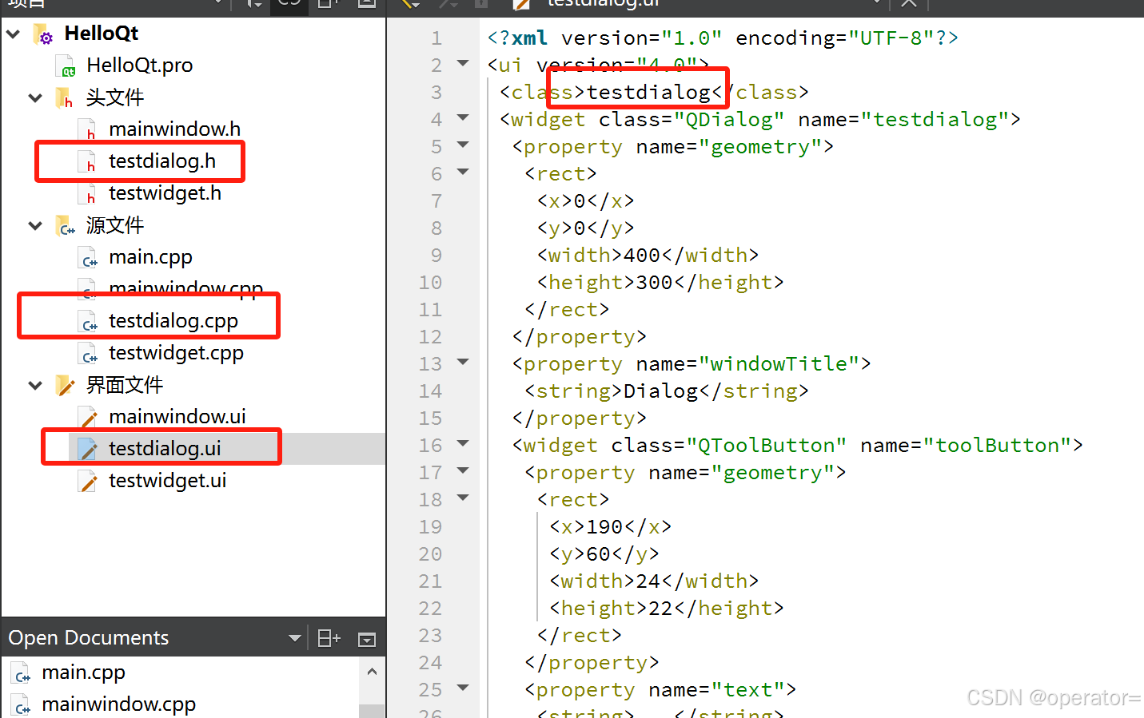This screenshot has width=1144, height=718.
Task: Close the Open Documents side panel
Action: (x=367, y=639)
